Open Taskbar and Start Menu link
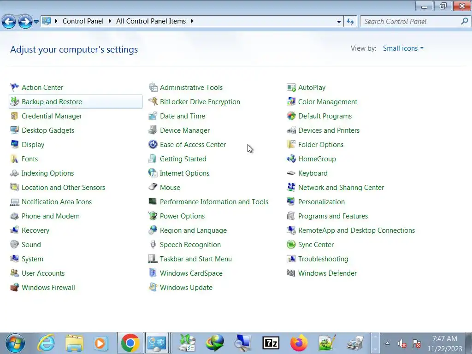The image size is (472, 354). click(195, 259)
